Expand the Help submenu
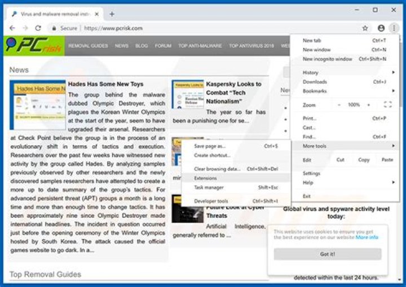The height and width of the screenshot is (287, 406). click(345, 183)
